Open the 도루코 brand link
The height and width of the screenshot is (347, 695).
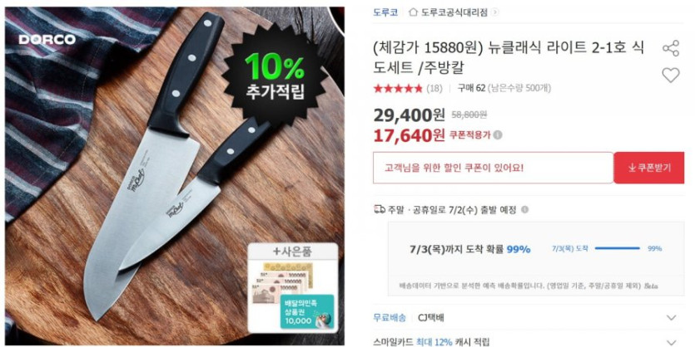point(385,12)
